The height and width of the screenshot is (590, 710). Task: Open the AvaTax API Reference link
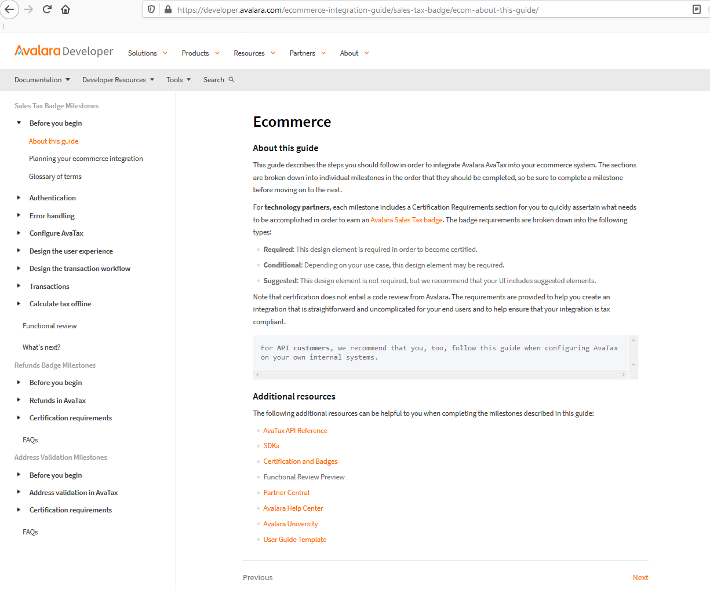295,431
